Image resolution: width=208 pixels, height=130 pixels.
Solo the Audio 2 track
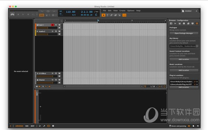(56, 31)
